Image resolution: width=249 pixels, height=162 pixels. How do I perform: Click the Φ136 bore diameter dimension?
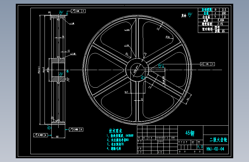click(48, 70)
